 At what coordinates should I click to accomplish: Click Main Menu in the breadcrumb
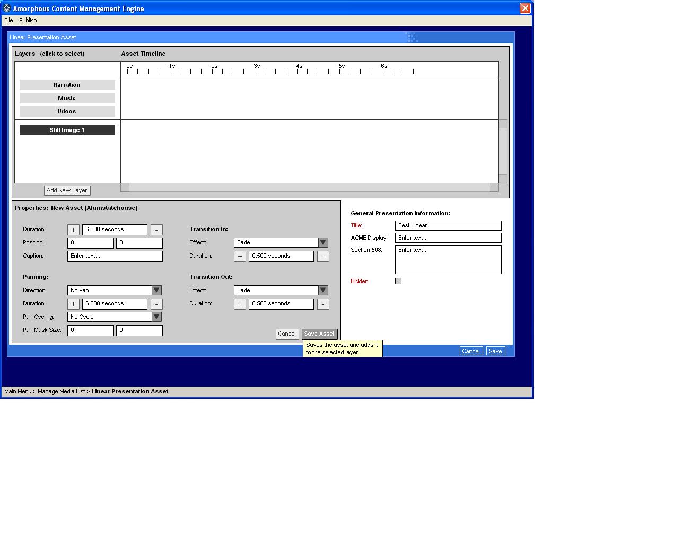18,391
